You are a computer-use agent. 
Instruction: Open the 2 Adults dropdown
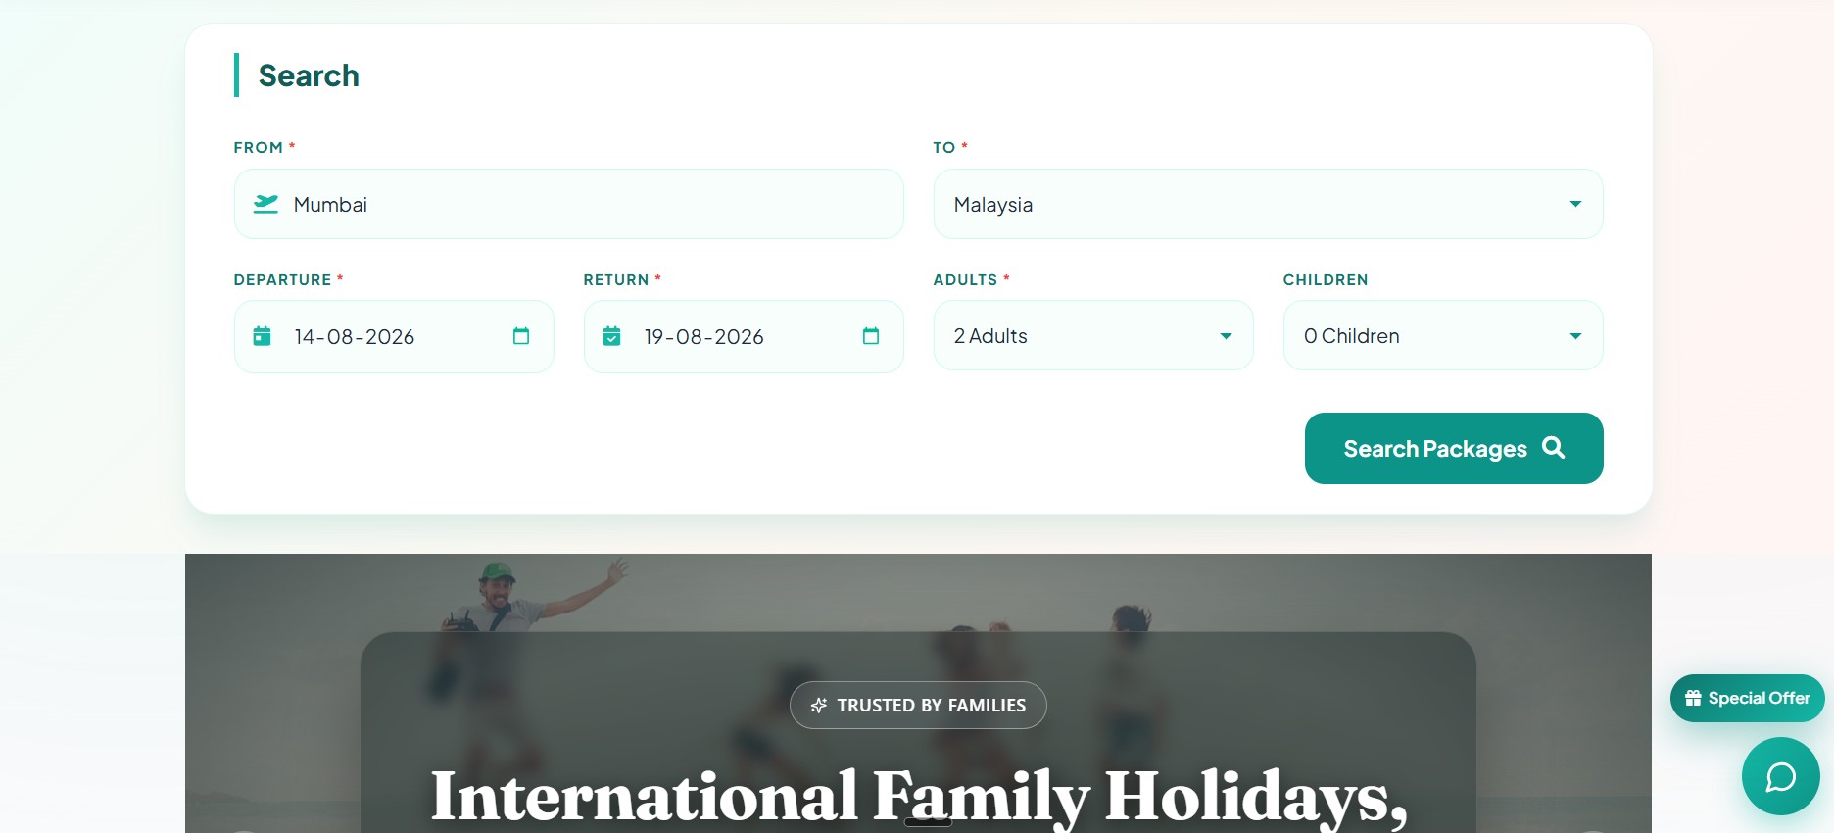point(1093,335)
